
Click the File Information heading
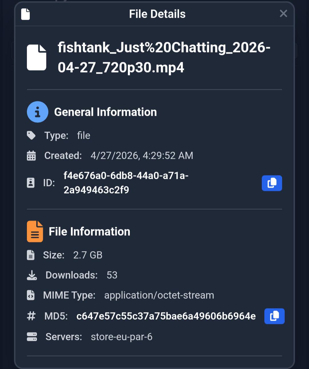(90, 231)
